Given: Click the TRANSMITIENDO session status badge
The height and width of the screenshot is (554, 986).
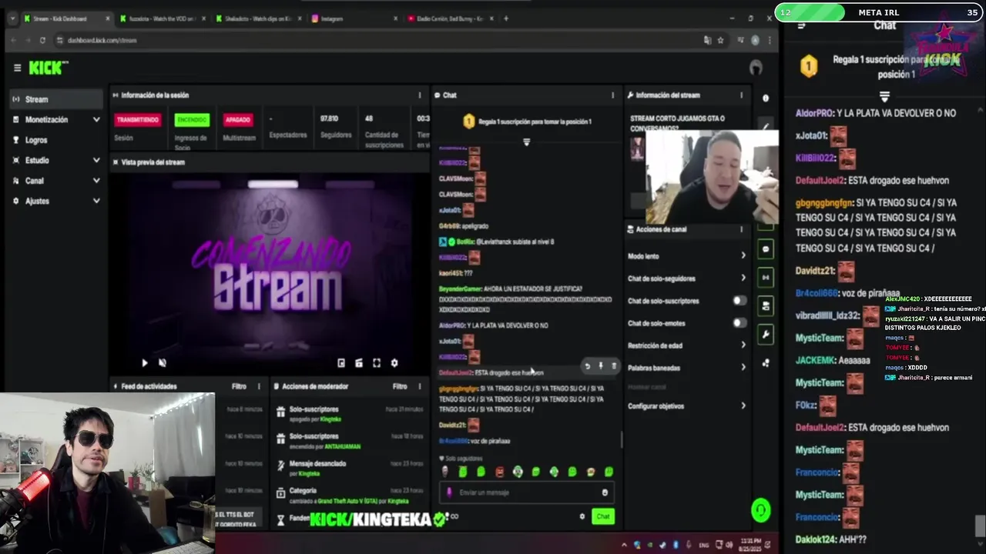Looking at the screenshot, I should point(137,120).
